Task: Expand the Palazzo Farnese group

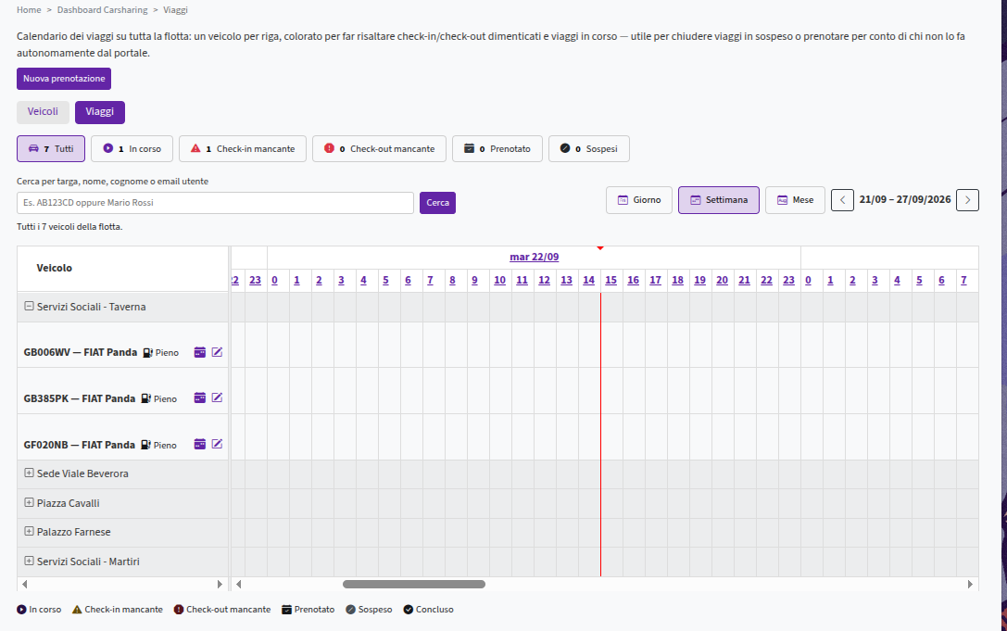Action: (x=29, y=532)
